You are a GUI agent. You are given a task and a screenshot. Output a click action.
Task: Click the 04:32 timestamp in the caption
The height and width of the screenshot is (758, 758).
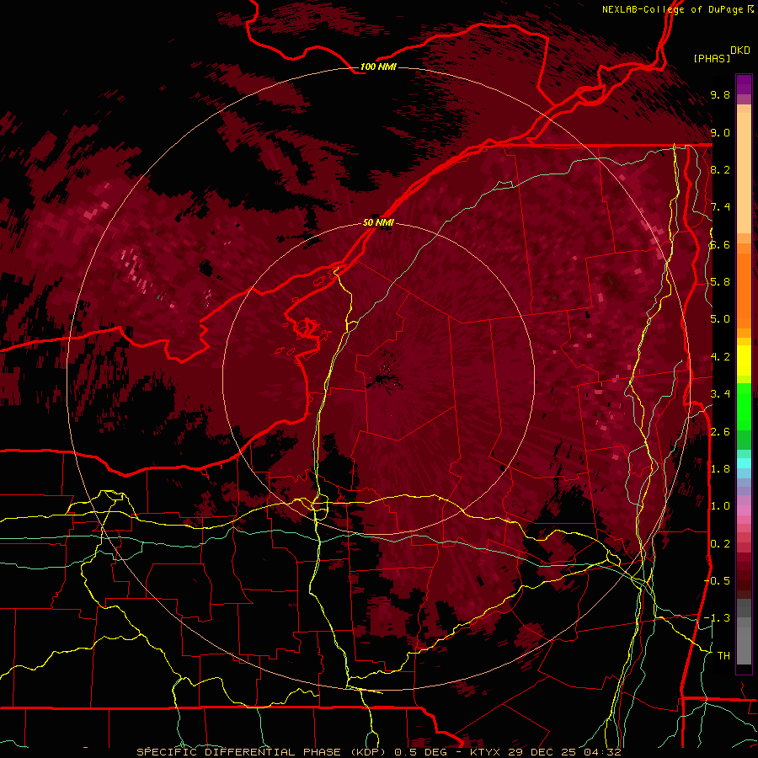click(602, 752)
